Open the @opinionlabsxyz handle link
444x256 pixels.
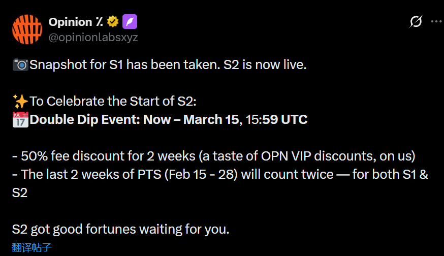[93, 37]
